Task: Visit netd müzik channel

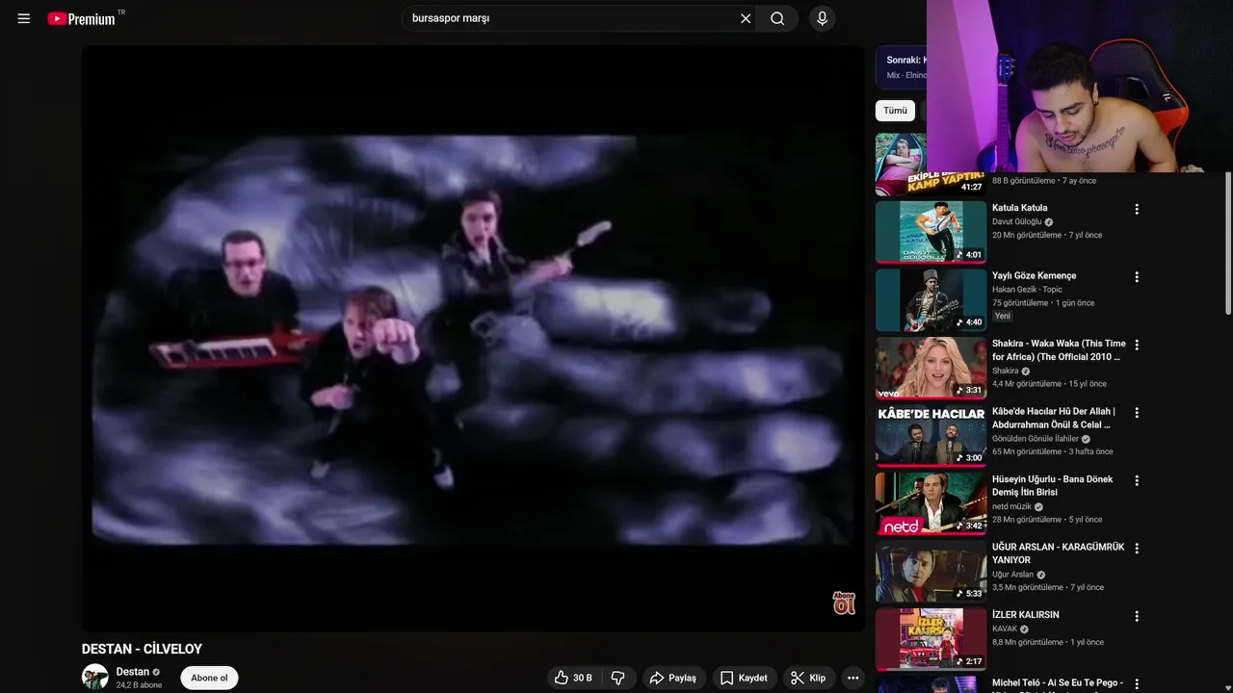Action: pyautogui.click(x=1011, y=506)
